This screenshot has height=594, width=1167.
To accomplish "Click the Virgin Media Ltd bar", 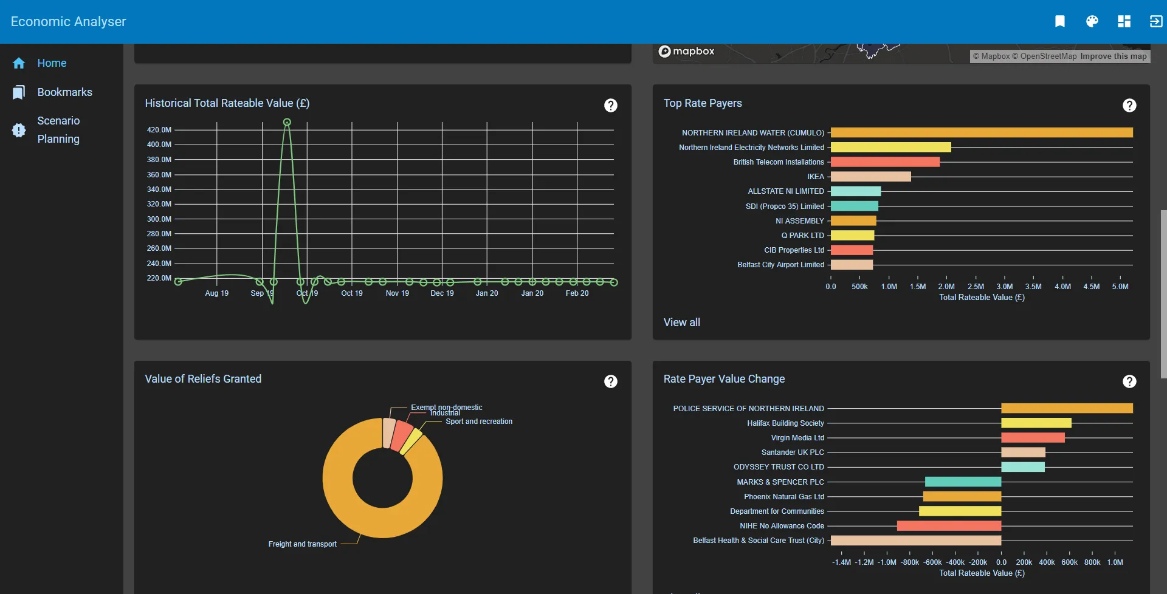I will point(1033,438).
